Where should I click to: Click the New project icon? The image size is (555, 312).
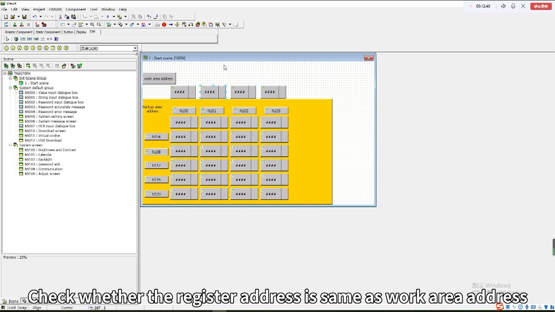(x=6, y=17)
